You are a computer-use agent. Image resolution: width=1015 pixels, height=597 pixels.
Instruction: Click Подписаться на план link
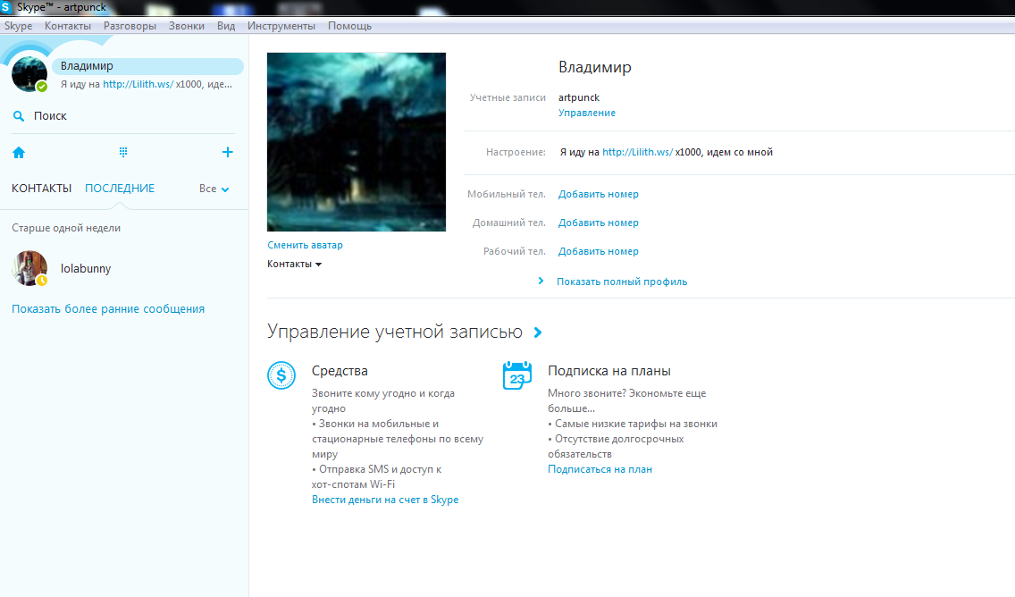pyautogui.click(x=600, y=469)
